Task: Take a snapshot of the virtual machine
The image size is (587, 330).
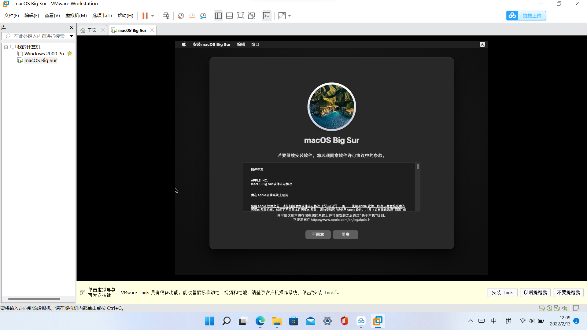Action: coord(181,16)
